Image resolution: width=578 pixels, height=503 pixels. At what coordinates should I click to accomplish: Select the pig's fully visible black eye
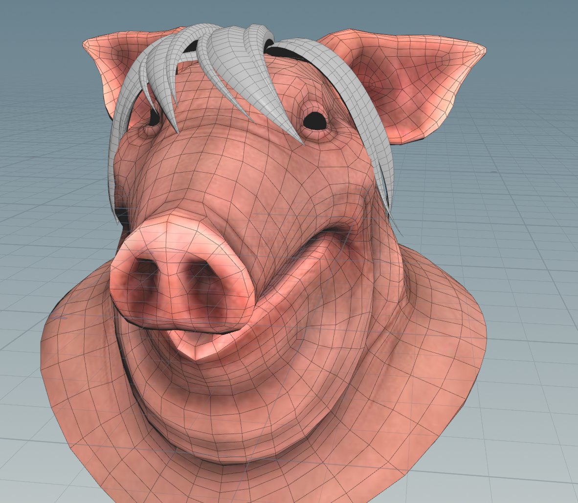pos(315,121)
